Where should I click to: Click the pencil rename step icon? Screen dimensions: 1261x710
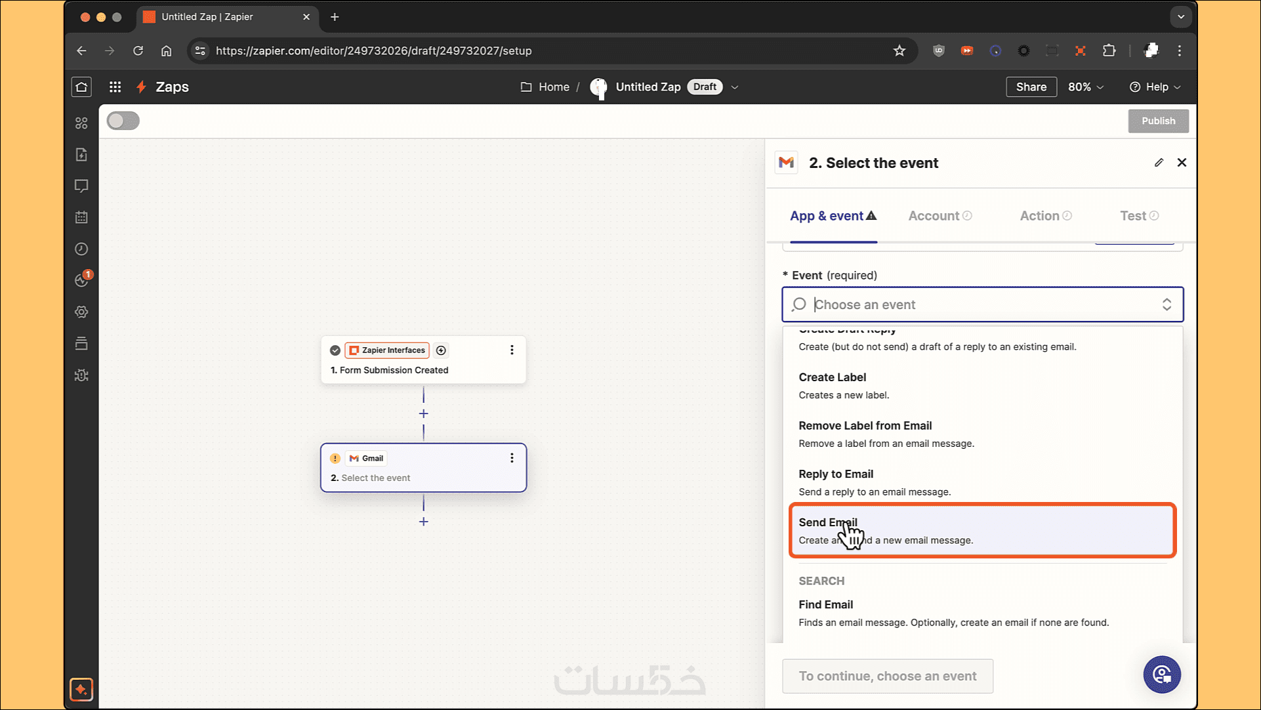click(x=1159, y=163)
